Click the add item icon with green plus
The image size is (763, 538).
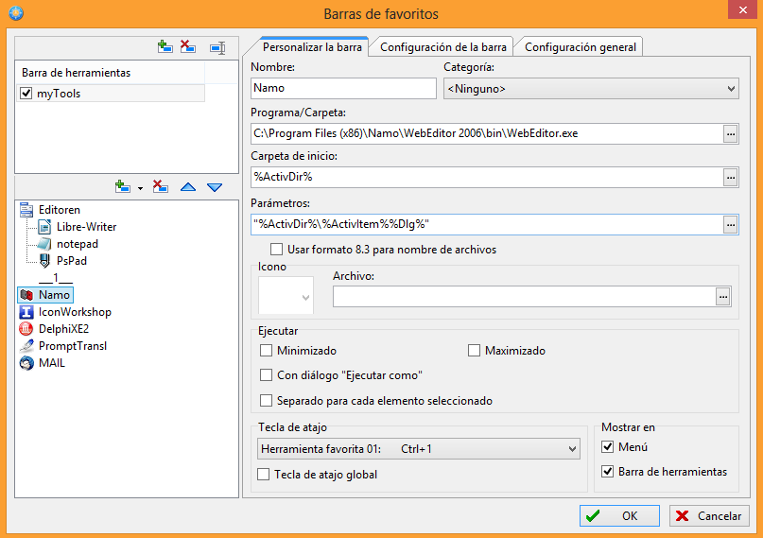pos(123,187)
